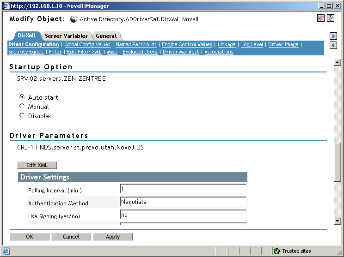Select the Disabled startup option
The height and width of the screenshot is (257, 344).
[22, 115]
